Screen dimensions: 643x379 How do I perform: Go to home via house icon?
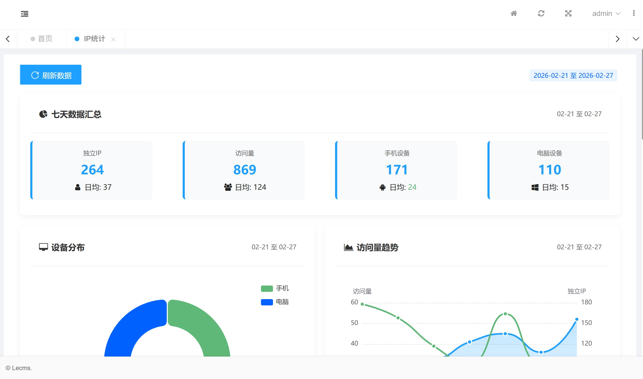coord(514,13)
